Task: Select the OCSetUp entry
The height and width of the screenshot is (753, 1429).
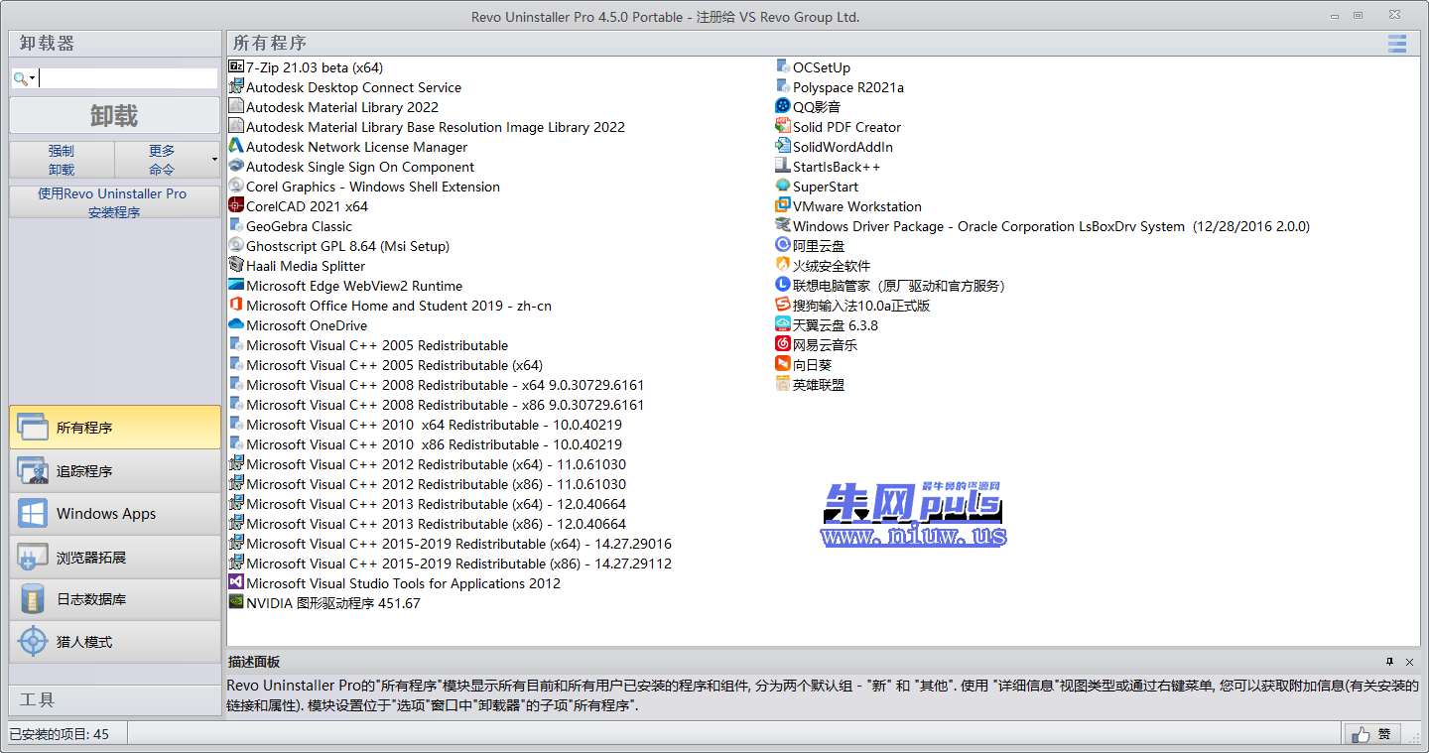Action: (822, 67)
